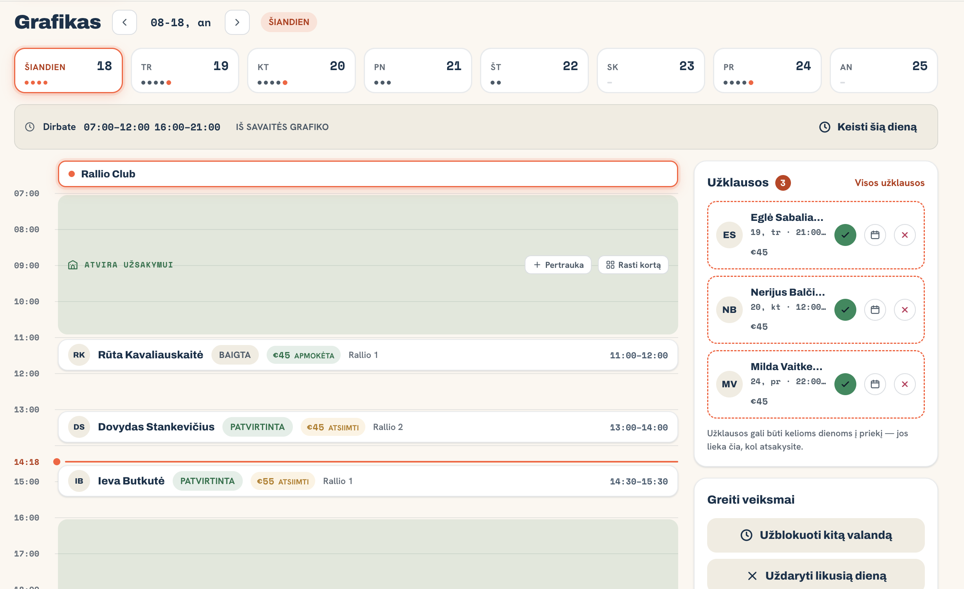Open Rūta Kavaliauskaitė booking card

[x=368, y=355]
